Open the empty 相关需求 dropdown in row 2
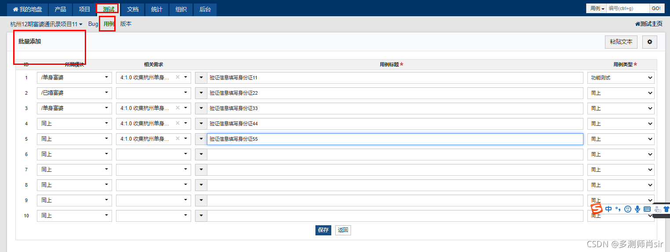The height and width of the screenshot is (252, 670). pos(153,93)
